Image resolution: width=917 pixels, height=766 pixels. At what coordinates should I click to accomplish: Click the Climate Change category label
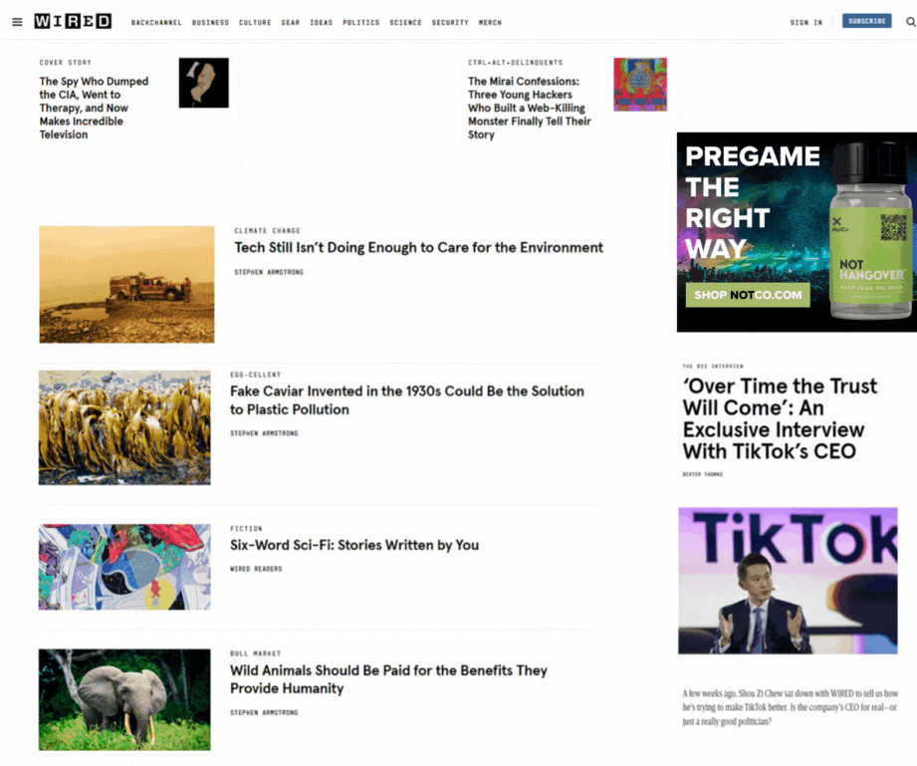(267, 231)
